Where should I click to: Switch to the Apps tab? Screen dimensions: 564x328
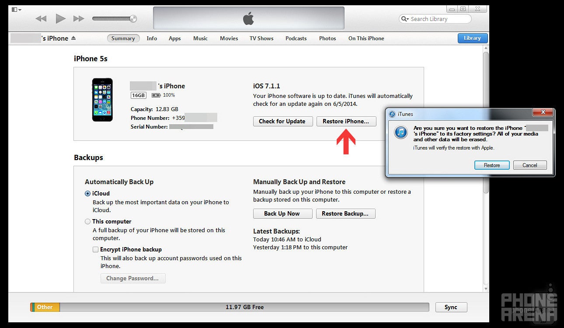pyautogui.click(x=175, y=38)
